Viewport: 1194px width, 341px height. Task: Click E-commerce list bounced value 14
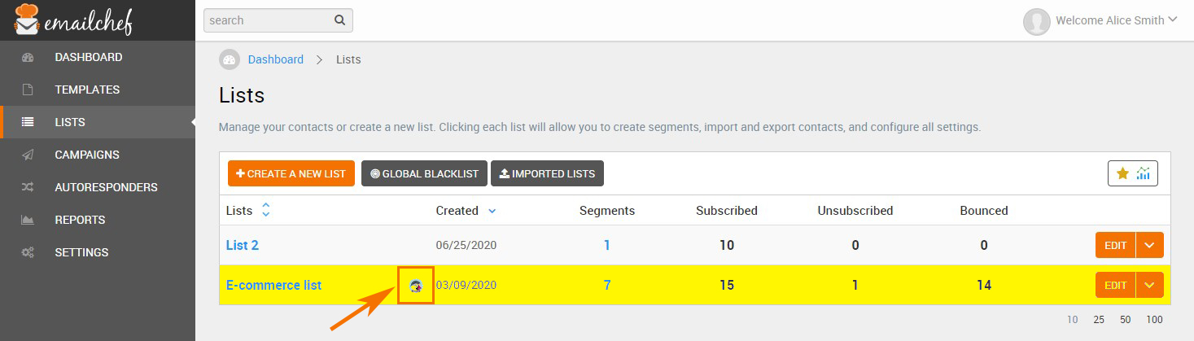point(984,285)
